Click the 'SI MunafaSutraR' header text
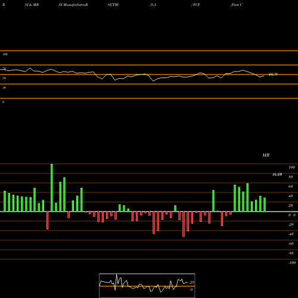 tap(73, 5)
